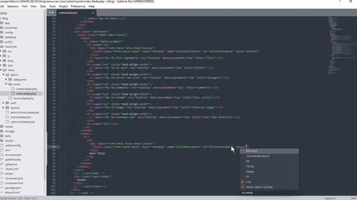357x200 pixels.
Task: Expand the auth folder arrow
Action: coord(3,103)
